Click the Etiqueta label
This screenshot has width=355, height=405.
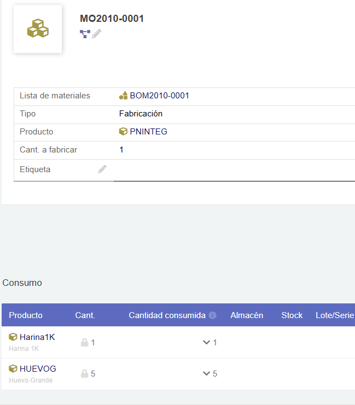(35, 169)
